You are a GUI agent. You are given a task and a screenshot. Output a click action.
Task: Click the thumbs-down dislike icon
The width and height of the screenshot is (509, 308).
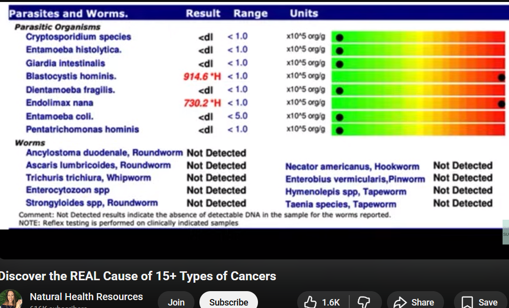pyautogui.click(x=364, y=302)
